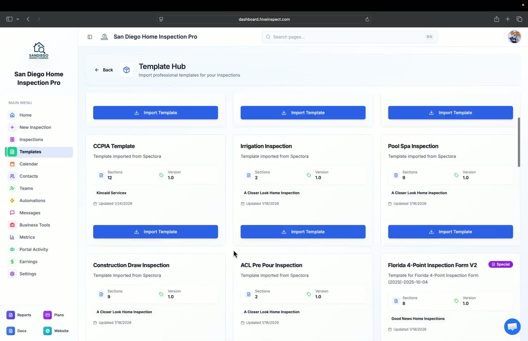Click the dashboard.hiveinspect.com address bar
The width and height of the screenshot is (528, 341).
[264, 19]
